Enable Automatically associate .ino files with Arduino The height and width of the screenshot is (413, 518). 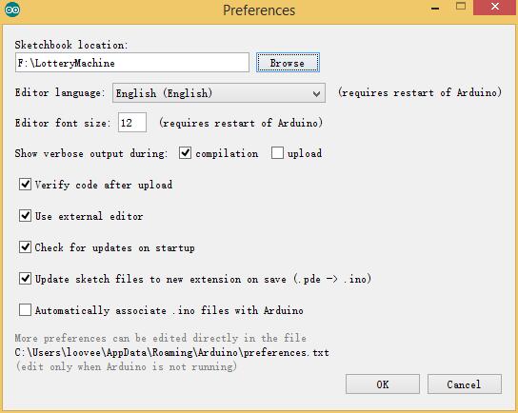(x=25, y=310)
